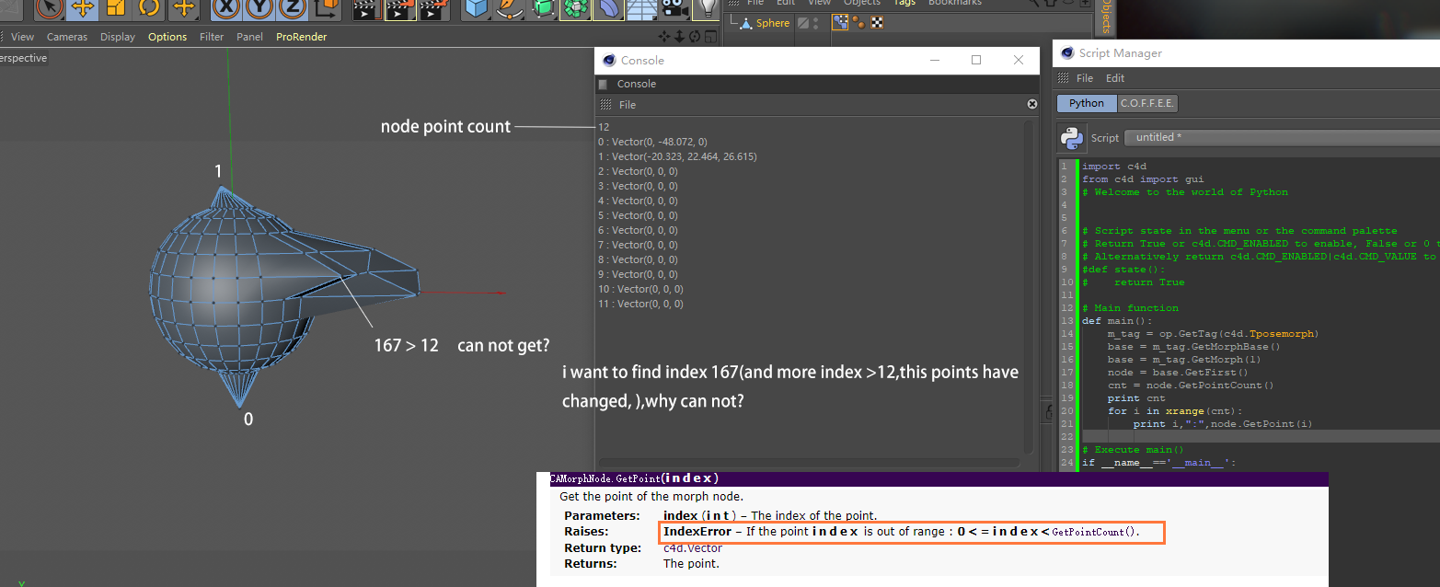Viewport: 1440px width, 587px height.
Task: Clear the console with the X button
Action: [1031, 105]
